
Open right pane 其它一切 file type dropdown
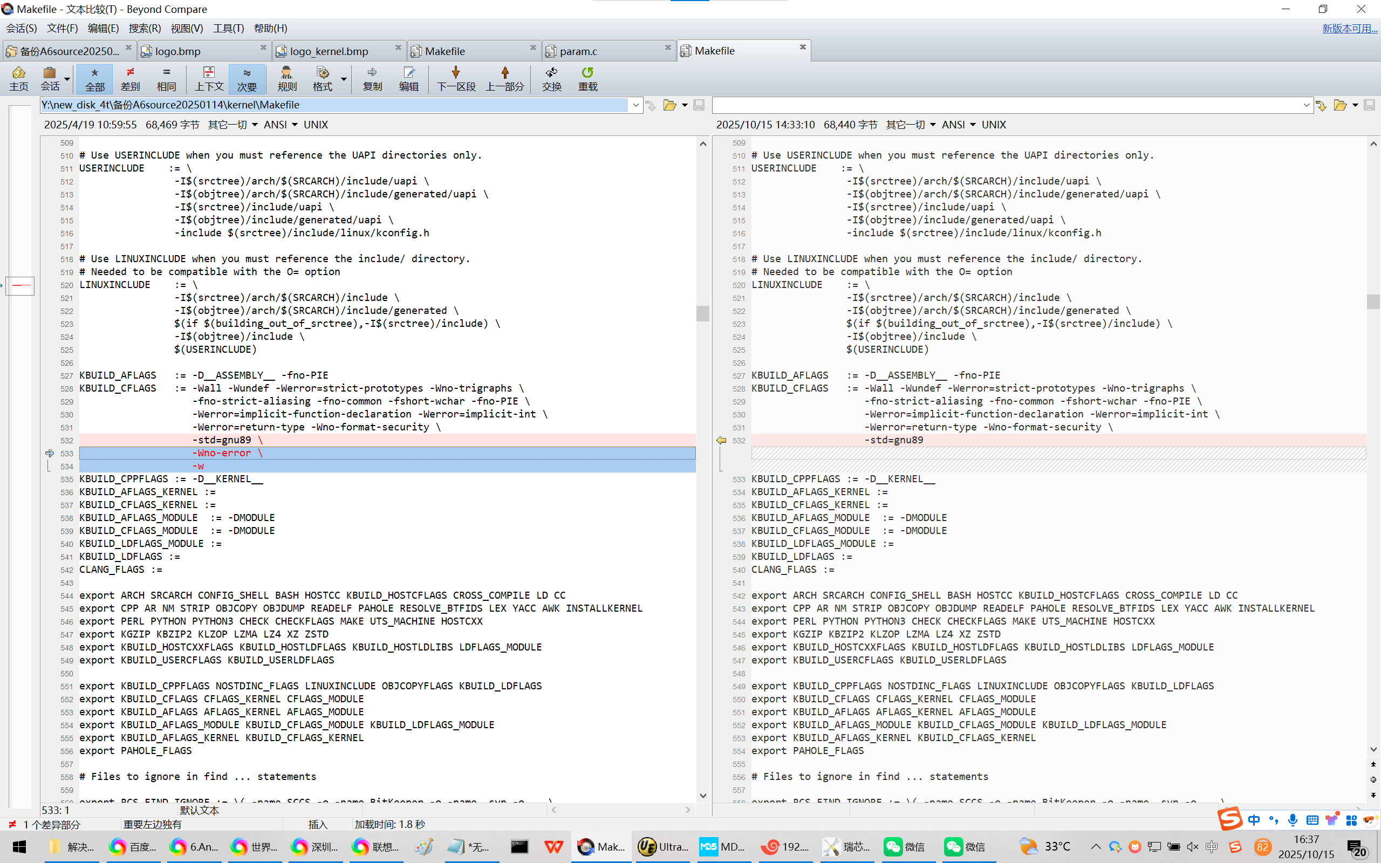point(911,125)
